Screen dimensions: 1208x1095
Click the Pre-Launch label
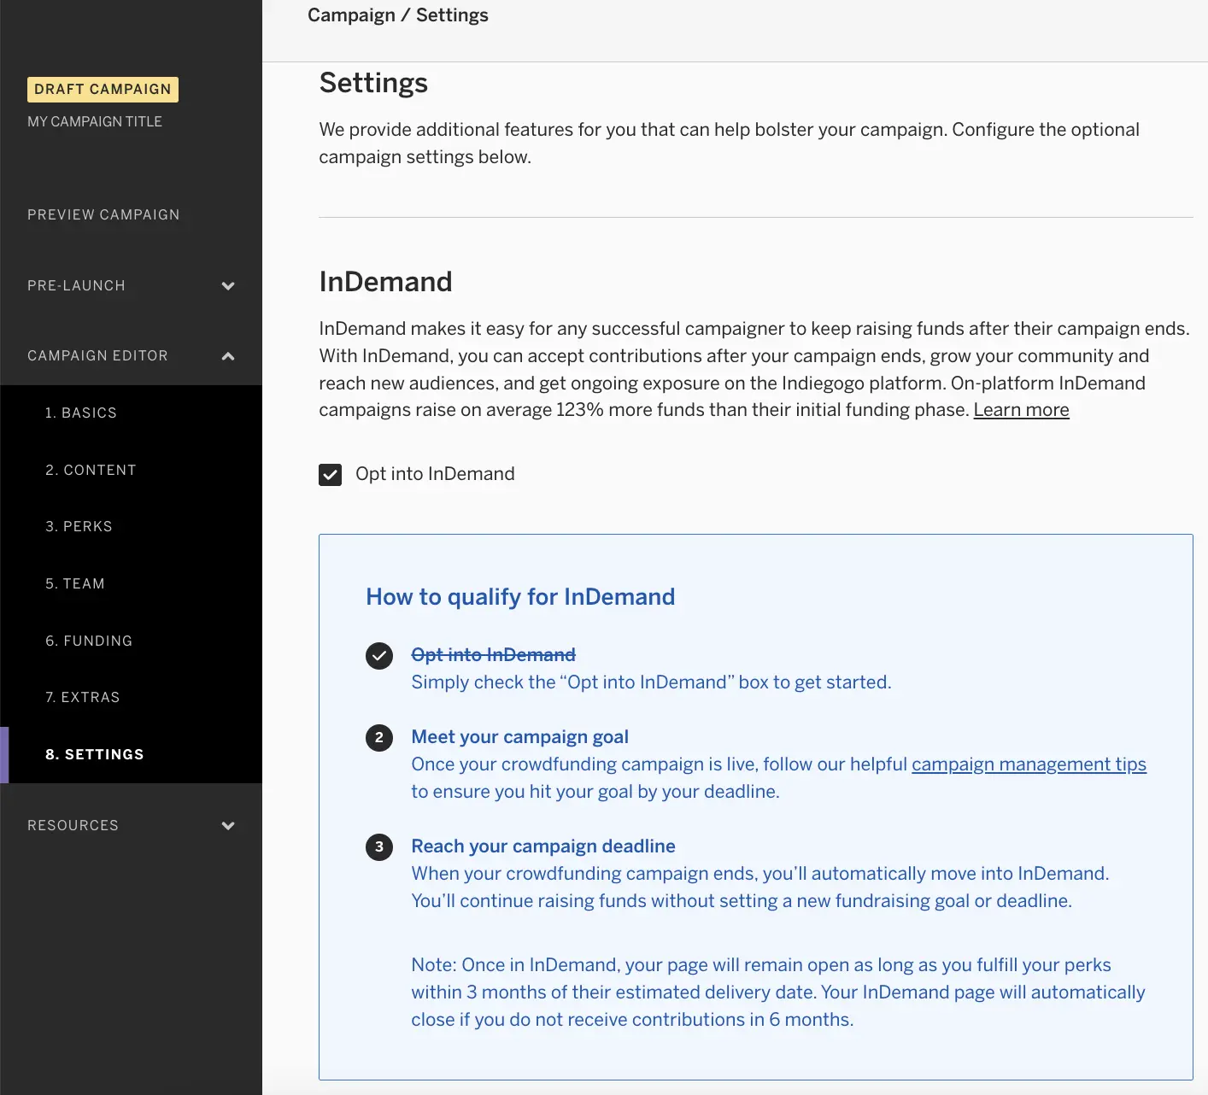(76, 285)
